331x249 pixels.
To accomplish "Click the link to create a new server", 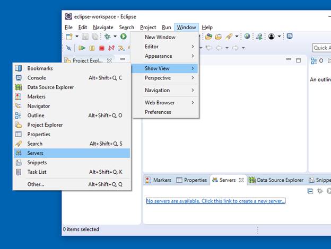I will pos(215,201).
